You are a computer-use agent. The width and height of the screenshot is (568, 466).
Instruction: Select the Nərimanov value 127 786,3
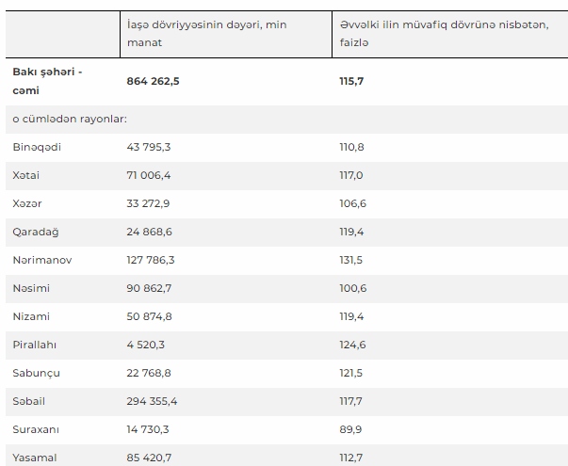[x=151, y=260]
